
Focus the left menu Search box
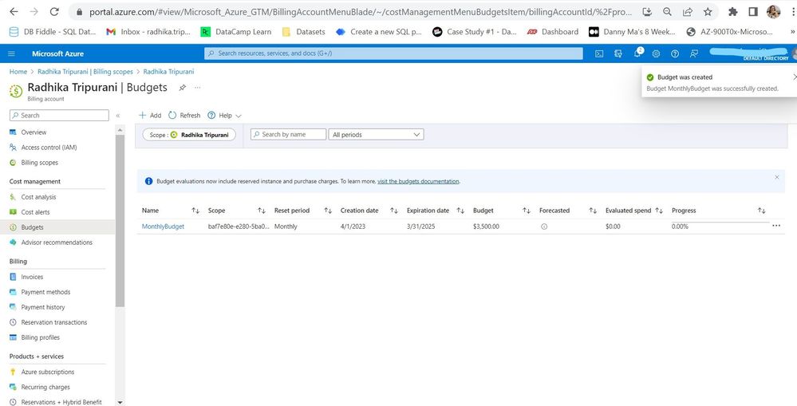[x=59, y=116]
